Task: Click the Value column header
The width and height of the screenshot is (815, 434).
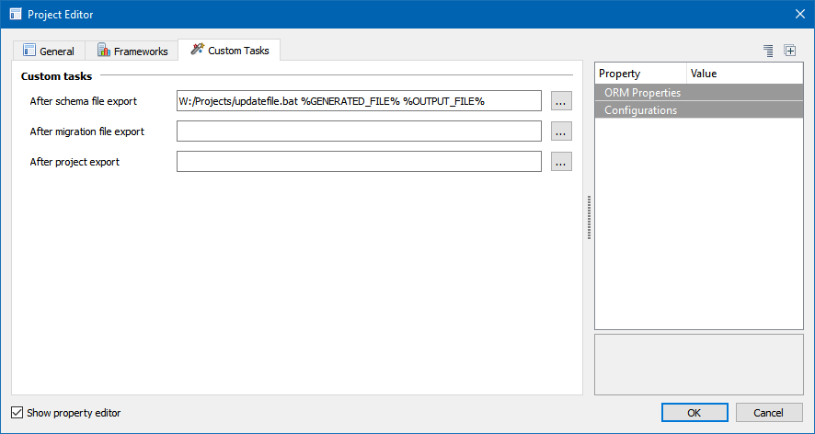Action: [745, 74]
